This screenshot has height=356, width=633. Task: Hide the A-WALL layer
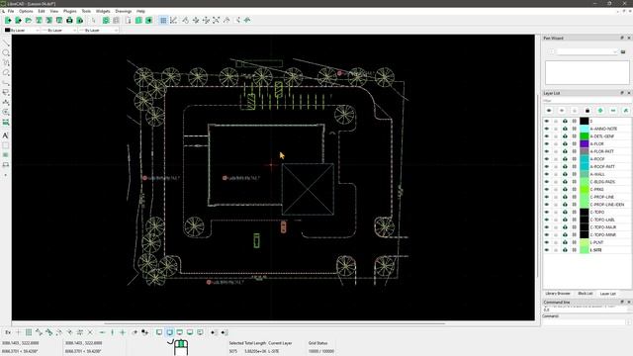(x=547, y=174)
